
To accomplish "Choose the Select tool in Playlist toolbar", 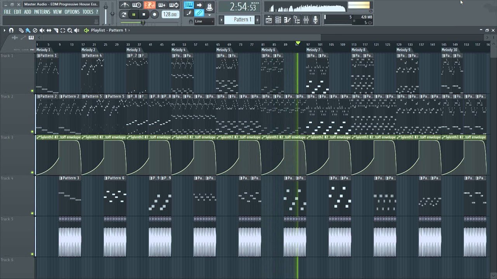I will [63, 30].
